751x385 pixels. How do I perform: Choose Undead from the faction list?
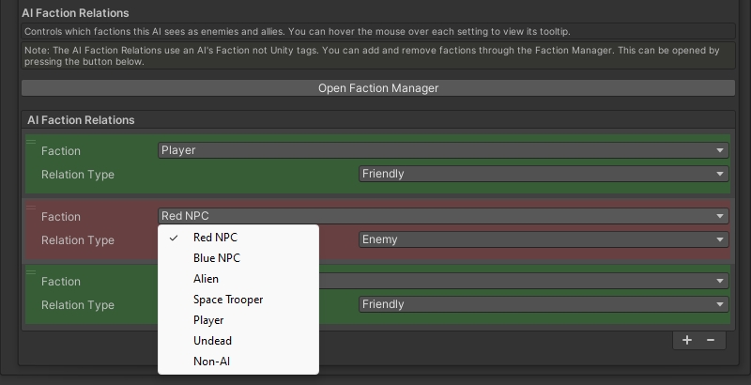click(x=211, y=341)
